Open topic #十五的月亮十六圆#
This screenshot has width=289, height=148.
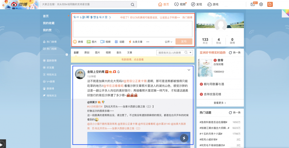point(211,134)
